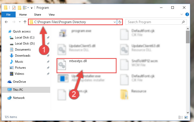
Task: Open the File ribbon tab
Action: [8, 15]
